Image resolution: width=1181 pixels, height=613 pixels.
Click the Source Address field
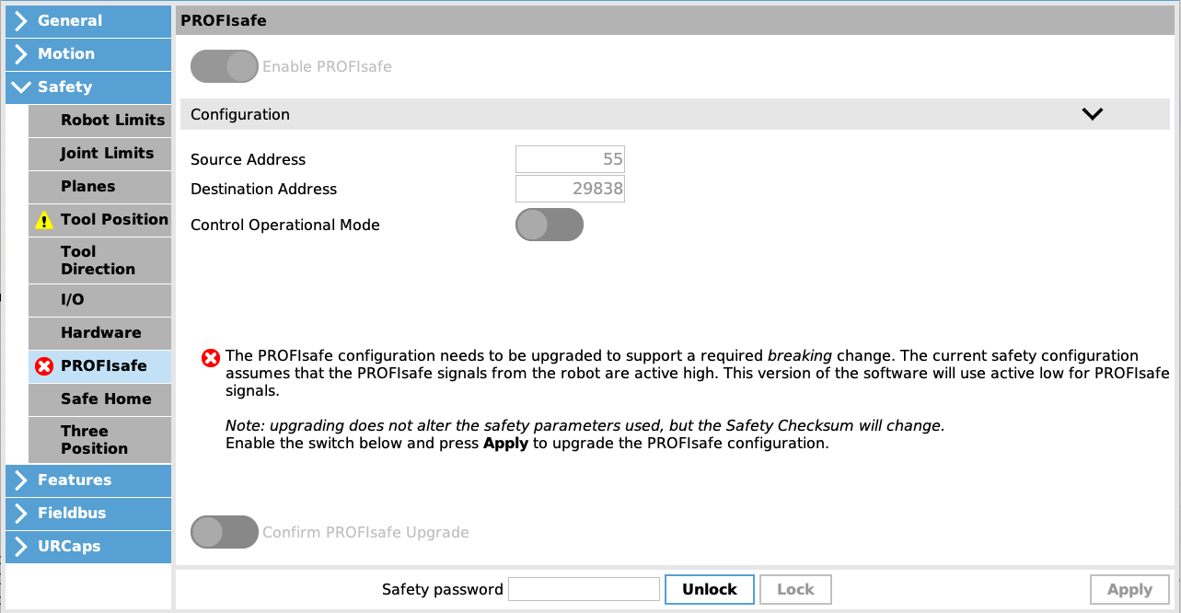tap(570, 159)
